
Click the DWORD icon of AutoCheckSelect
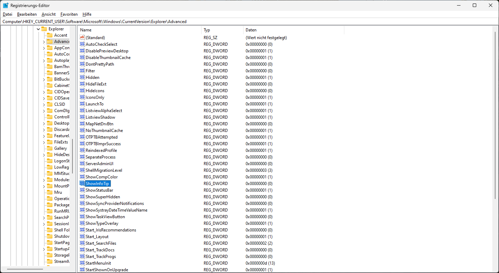(x=82, y=44)
